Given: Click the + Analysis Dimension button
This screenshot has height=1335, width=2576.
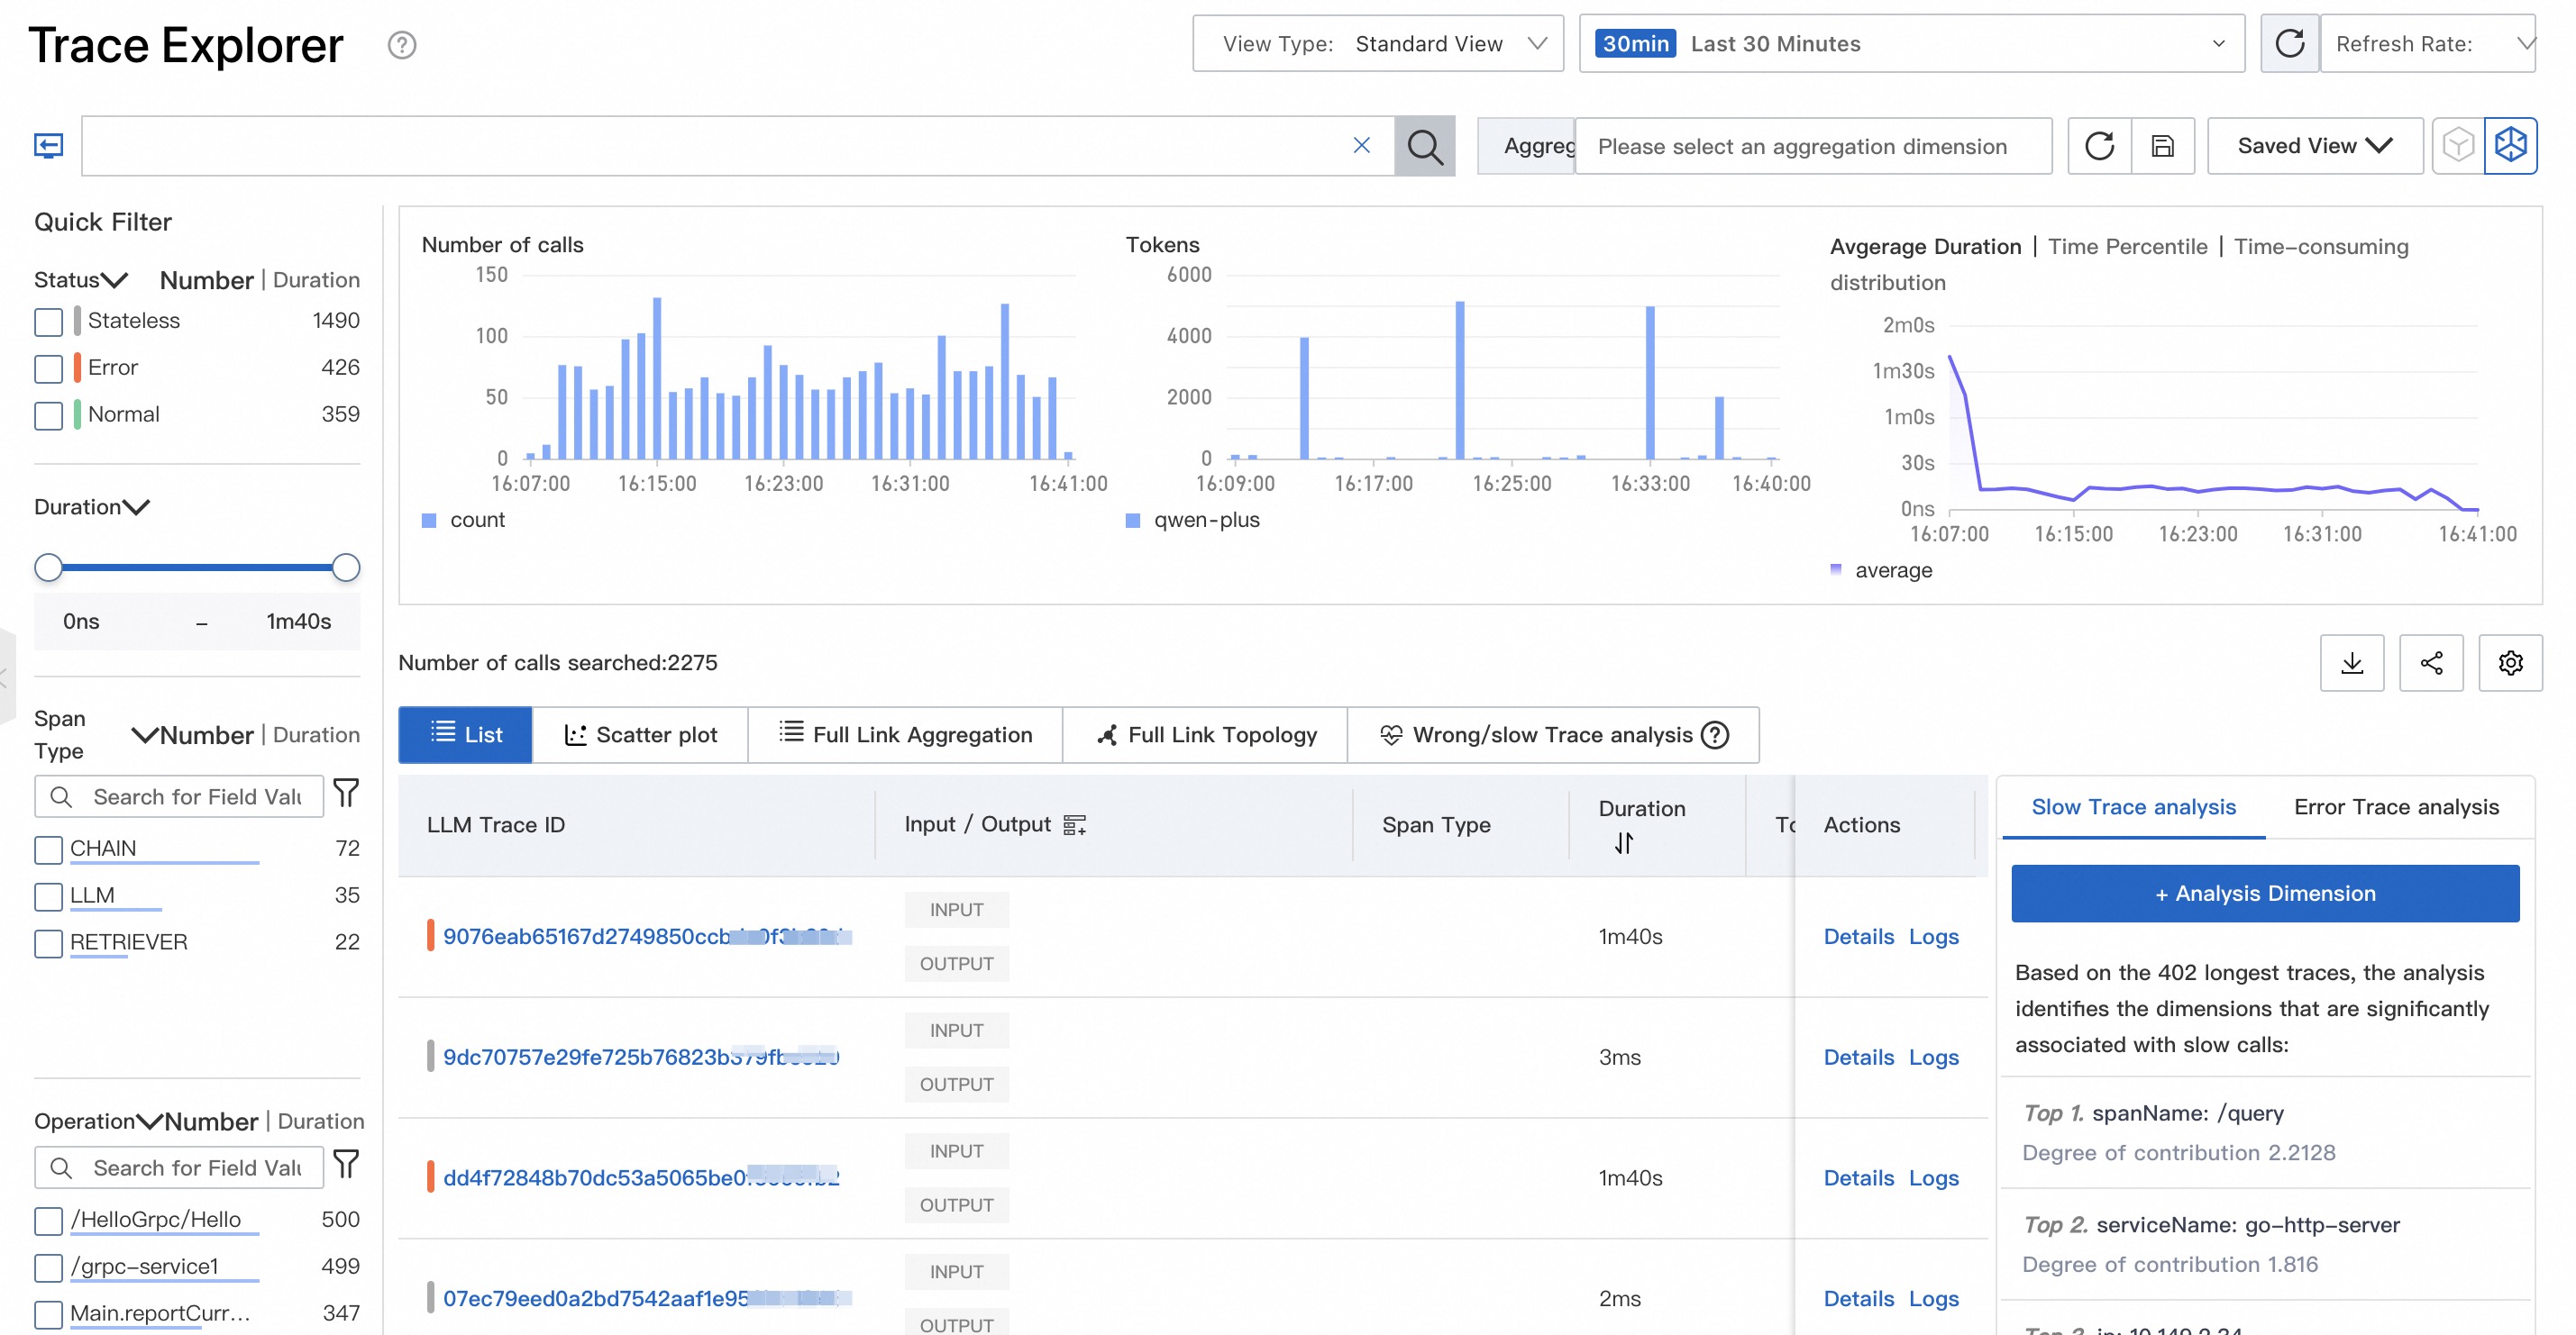Looking at the screenshot, I should (x=2265, y=894).
